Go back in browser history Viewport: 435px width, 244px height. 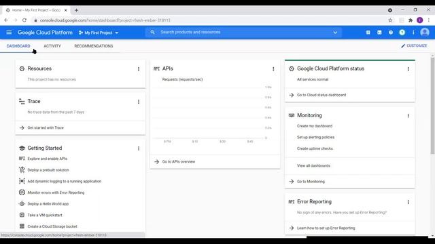coord(6,20)
